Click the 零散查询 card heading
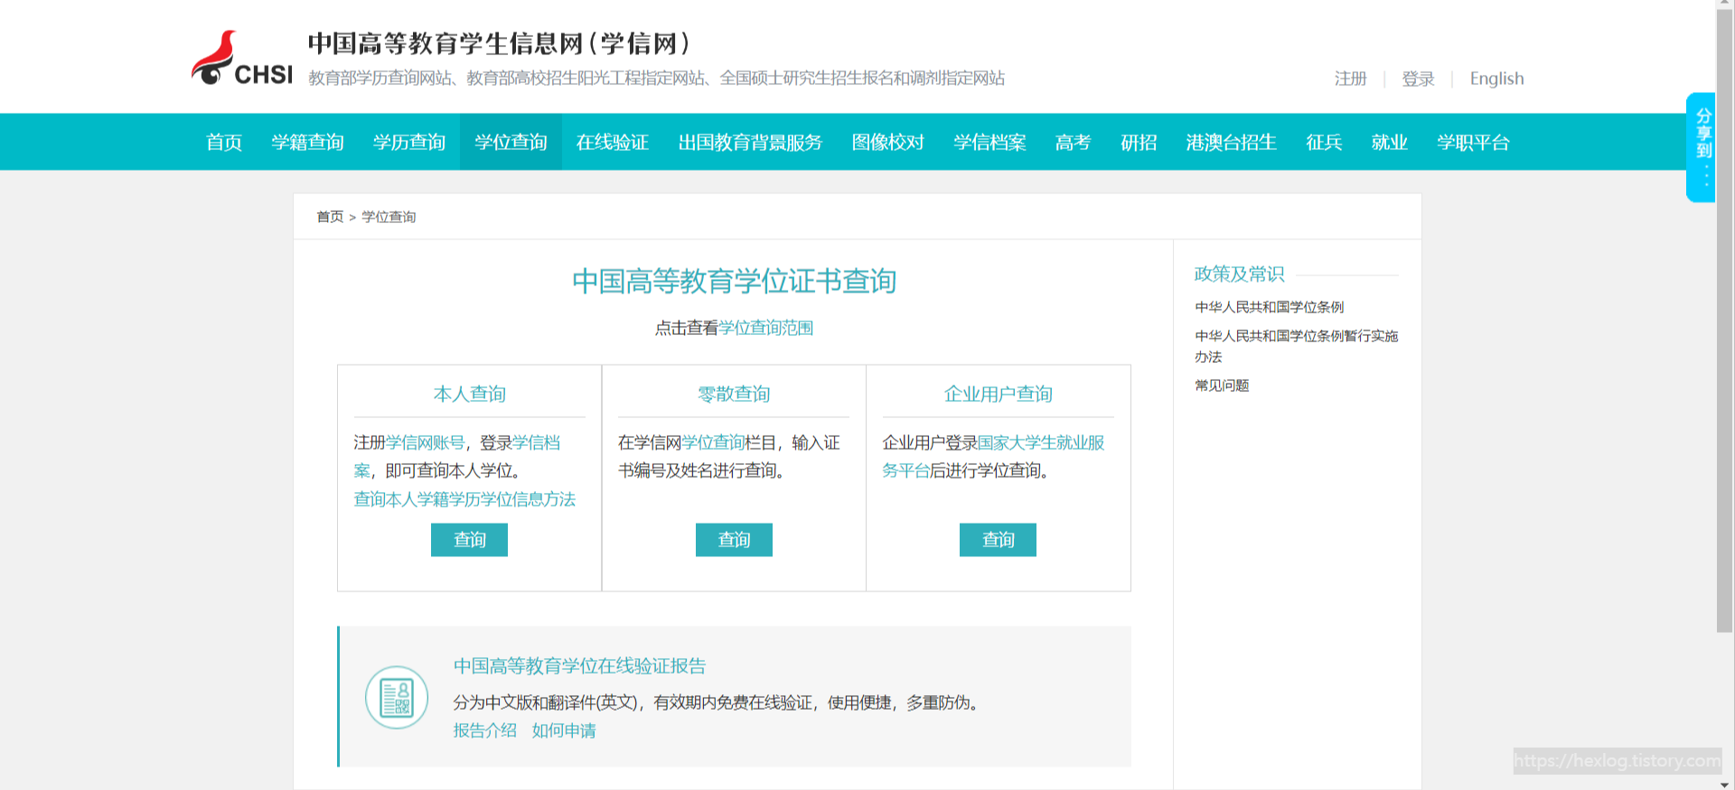Image resolution: width=1735 pixels, height=790 pixels. 734,394
